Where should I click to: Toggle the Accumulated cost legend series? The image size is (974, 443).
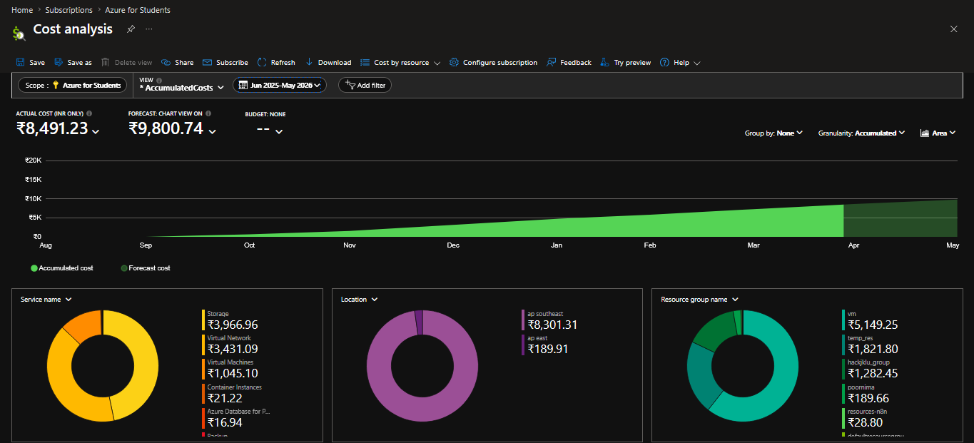coord(62,268)
